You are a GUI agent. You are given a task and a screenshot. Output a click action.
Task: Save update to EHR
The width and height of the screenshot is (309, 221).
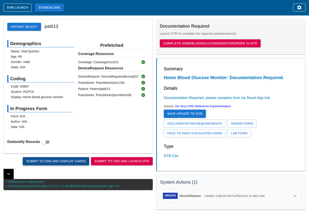[x=185, y=114]
